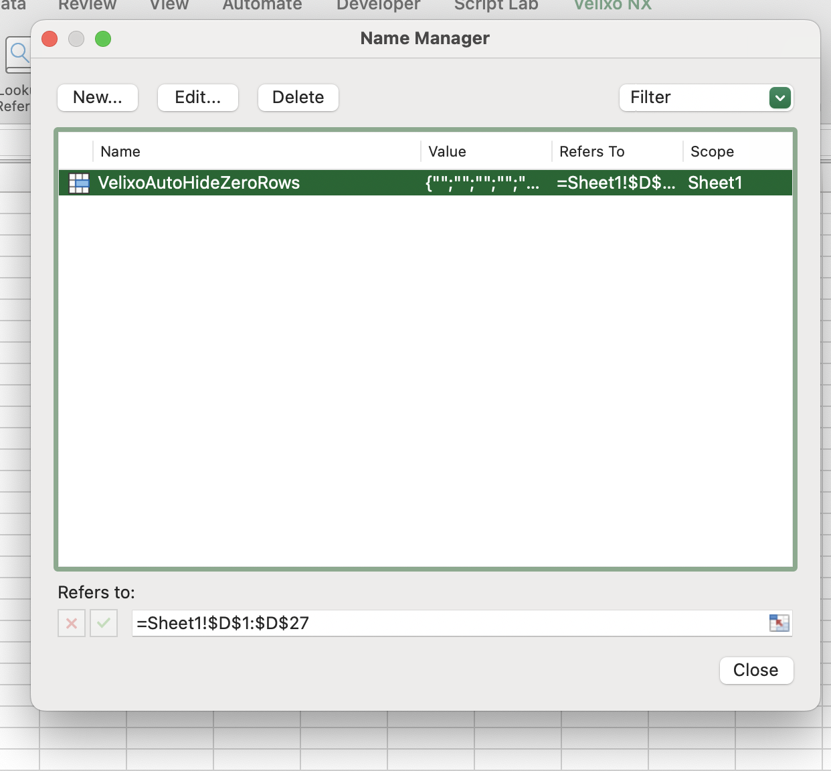Viewport: 831px width, 771px height.
Task: Click the Scope column header
Action: (x=712, y=151)
